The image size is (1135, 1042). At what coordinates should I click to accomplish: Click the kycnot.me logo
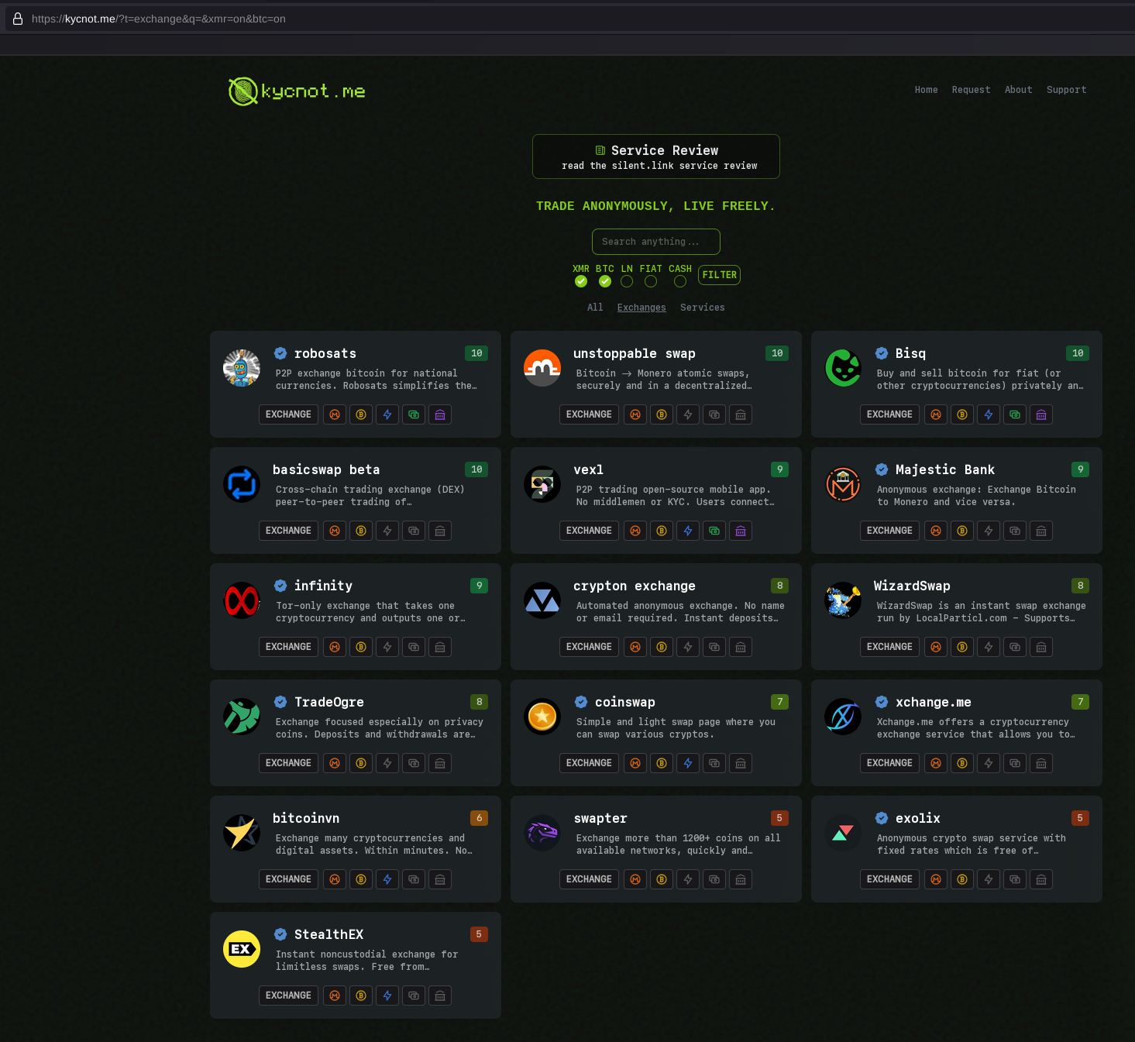tap(297, 91)
